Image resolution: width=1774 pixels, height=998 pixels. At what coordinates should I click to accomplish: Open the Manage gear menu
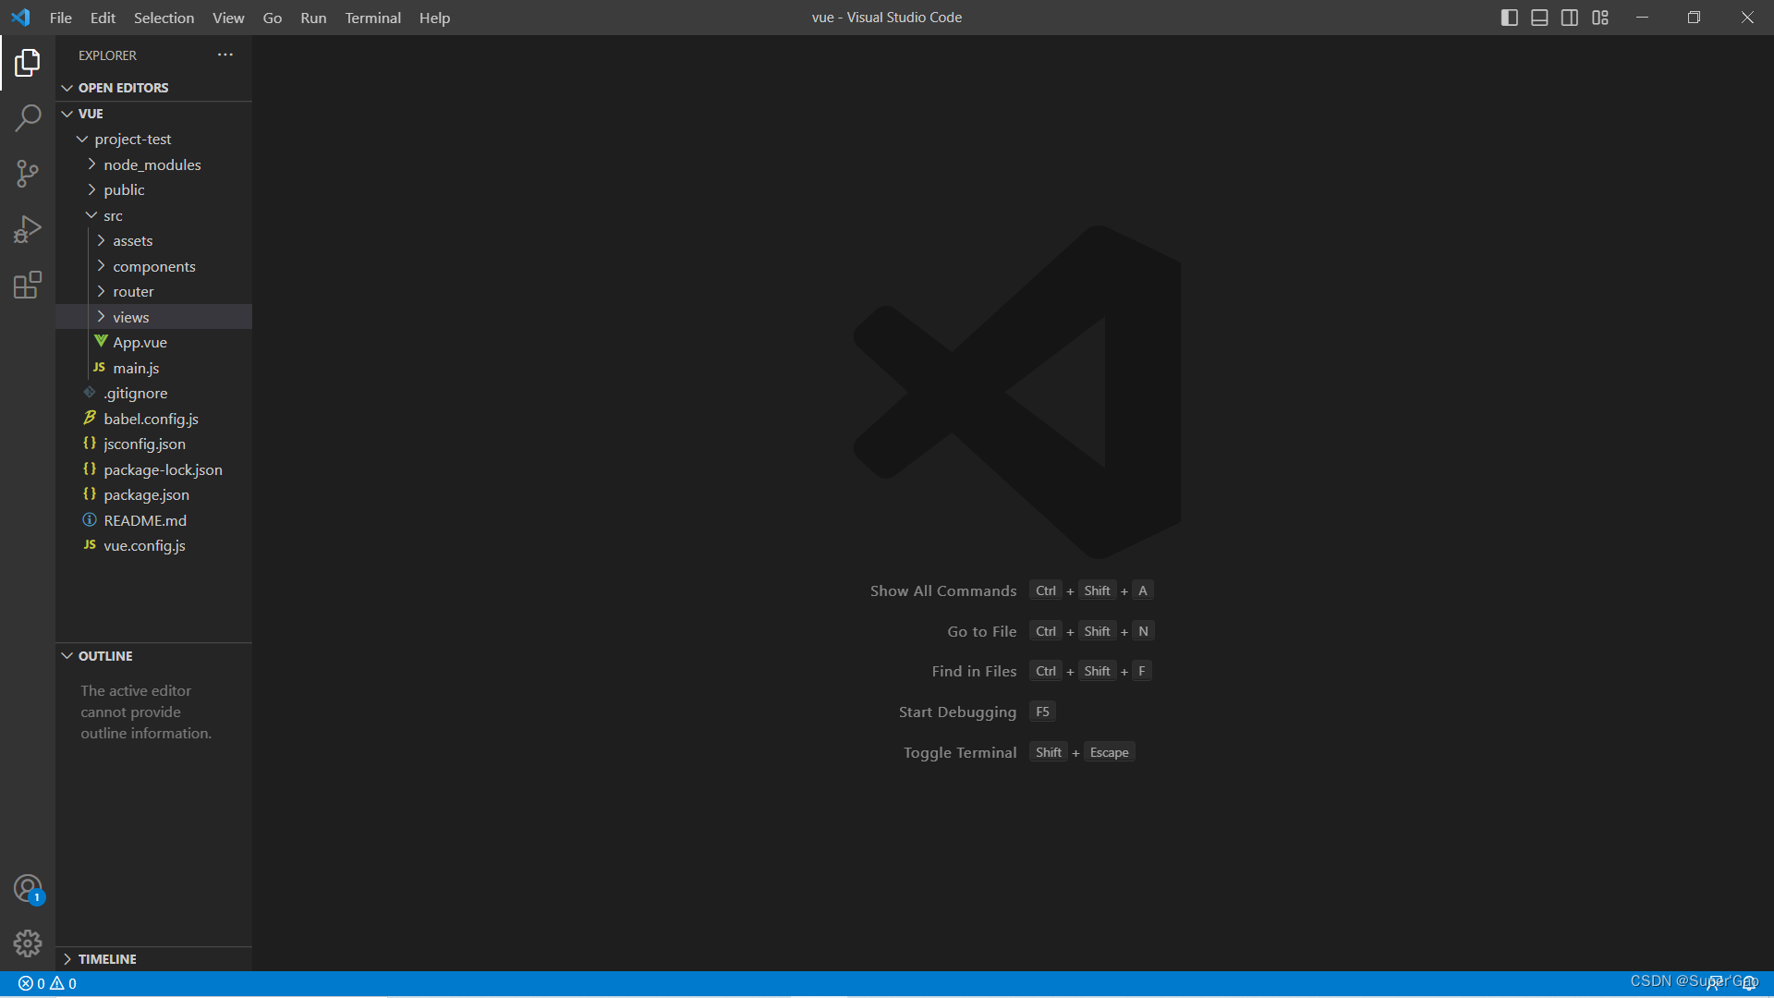tap(28, 943)
